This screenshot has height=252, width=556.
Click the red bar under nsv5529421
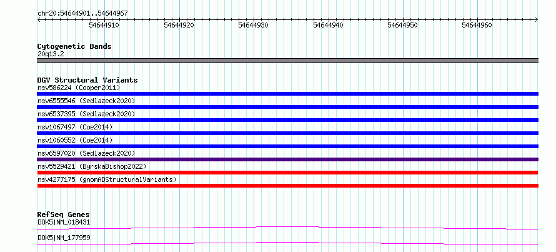pyautogui.click(x=287, y=173)
